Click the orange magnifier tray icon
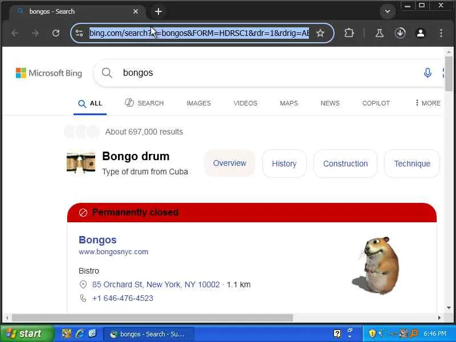 click(414, 333)
